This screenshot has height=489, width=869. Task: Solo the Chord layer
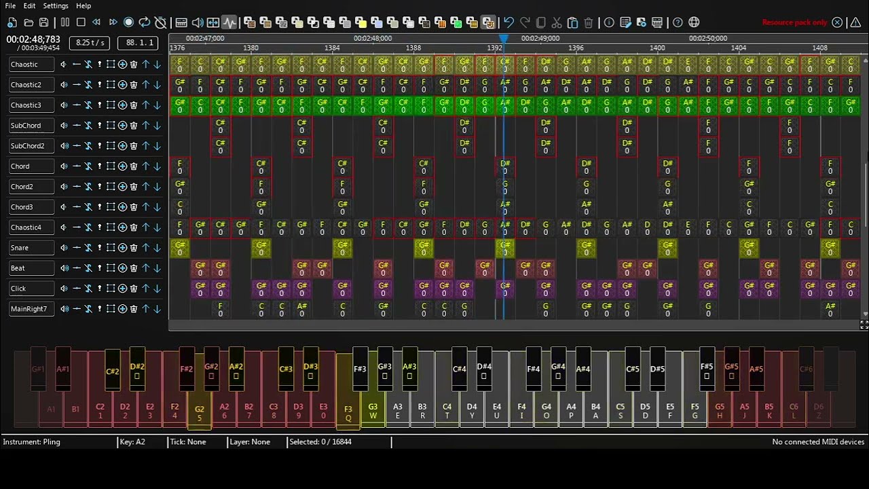[x=100, y=166]
